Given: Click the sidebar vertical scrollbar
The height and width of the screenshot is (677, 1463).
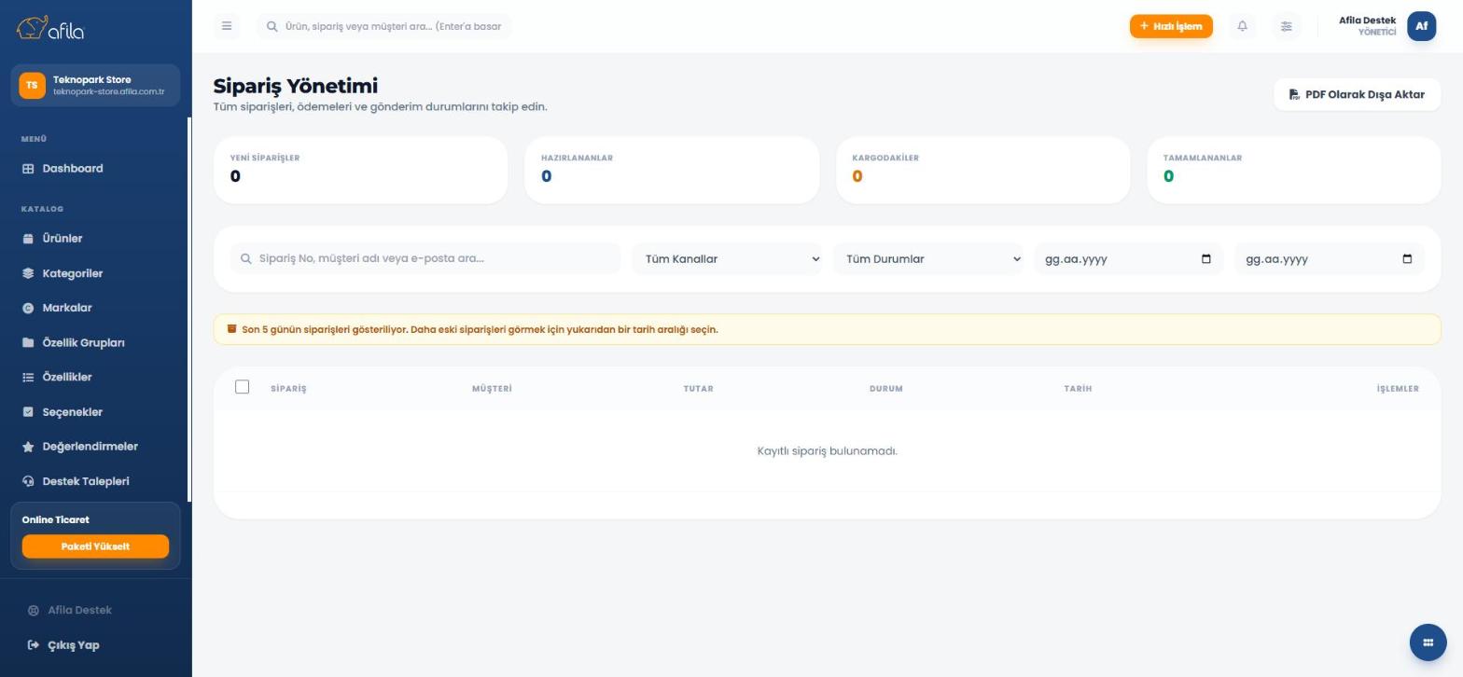Looking at the screenshot, I should click(x=189, y=308).
